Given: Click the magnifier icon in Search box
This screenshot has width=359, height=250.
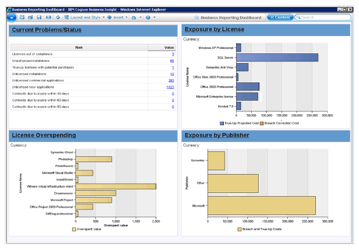Looking at the screenshot, I should [298, 17].
